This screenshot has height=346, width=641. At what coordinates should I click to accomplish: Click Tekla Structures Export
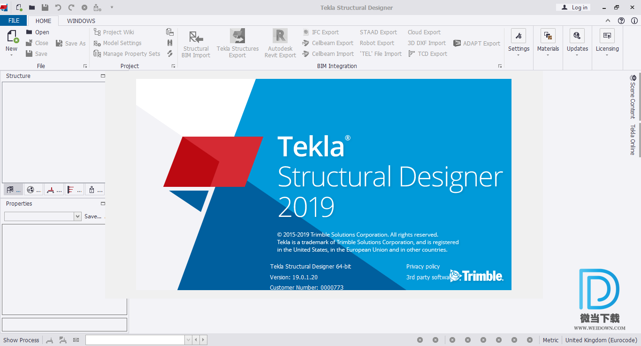[x=237, y=44]
